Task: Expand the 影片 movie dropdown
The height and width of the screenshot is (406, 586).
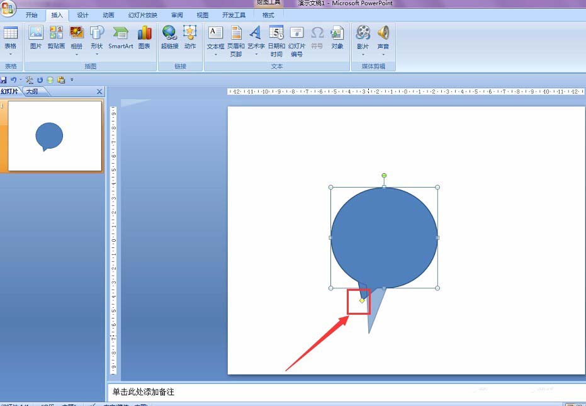Action: pyautogui.click(x=363, y=55)
